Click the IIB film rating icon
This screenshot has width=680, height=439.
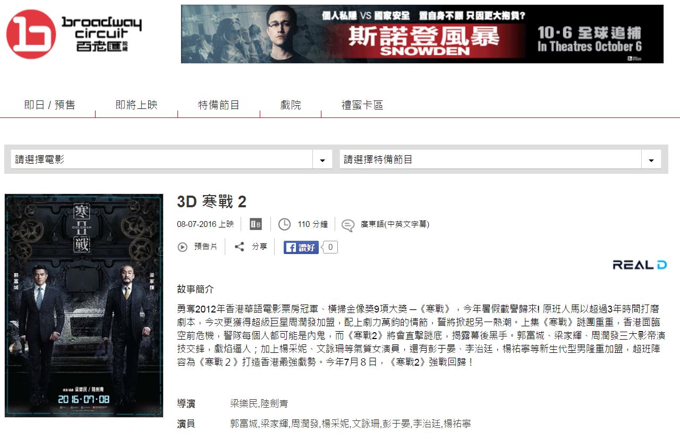pos(256,224)
